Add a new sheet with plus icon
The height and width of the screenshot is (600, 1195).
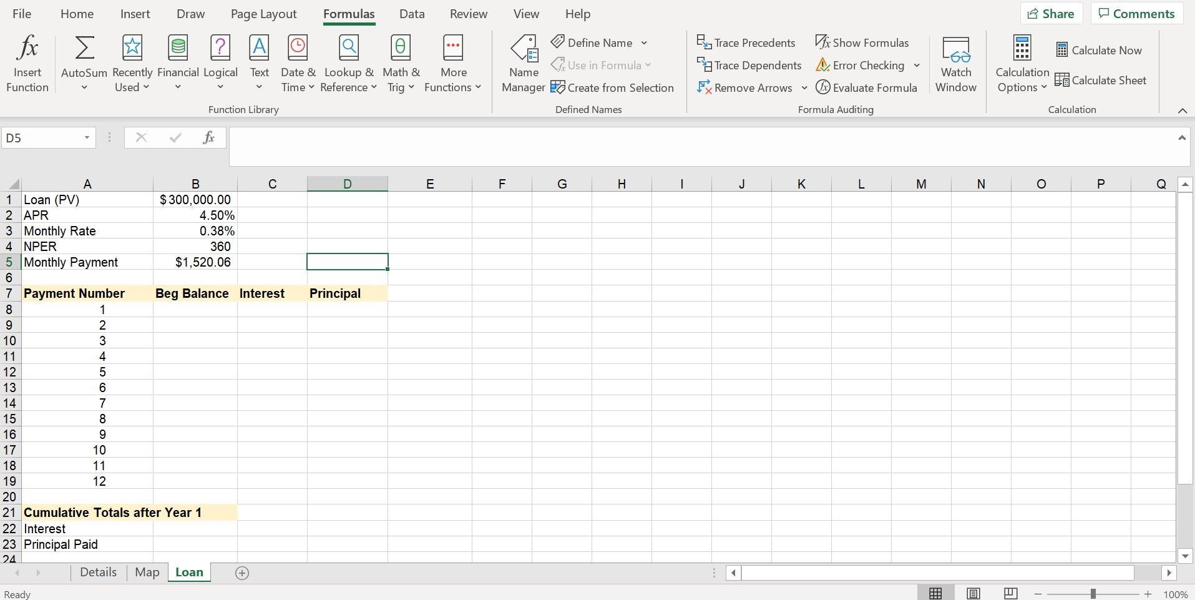[x=242, y=573]
